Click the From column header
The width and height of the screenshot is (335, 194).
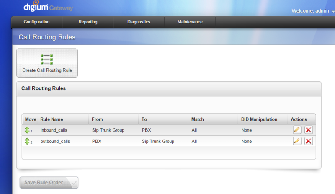pos(97,119)
